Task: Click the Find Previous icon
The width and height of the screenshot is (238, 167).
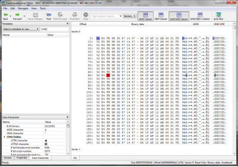Action: [60, 15]
